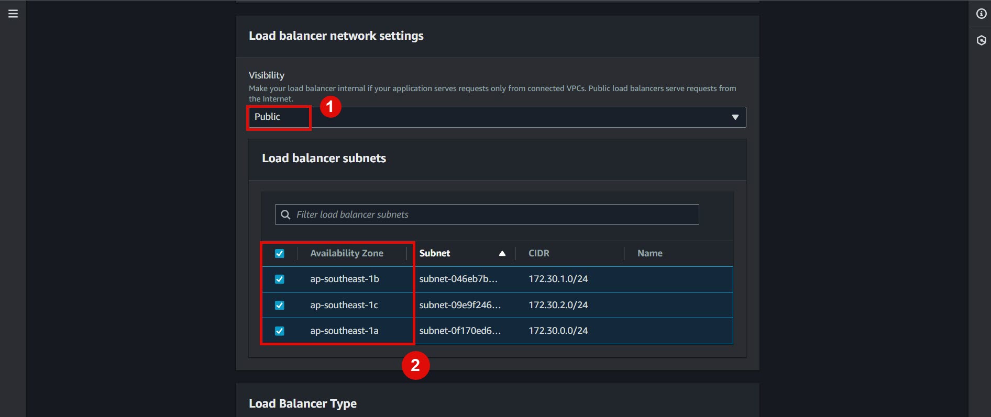This screenshot has height=417, width=991.
Task: Click subnet-046eb7b... cell
Action: (458, 279)
